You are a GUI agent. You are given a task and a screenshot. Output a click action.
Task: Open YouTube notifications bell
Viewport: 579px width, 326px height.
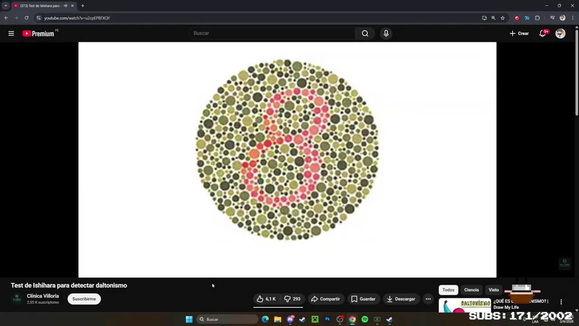click(543, 33)
